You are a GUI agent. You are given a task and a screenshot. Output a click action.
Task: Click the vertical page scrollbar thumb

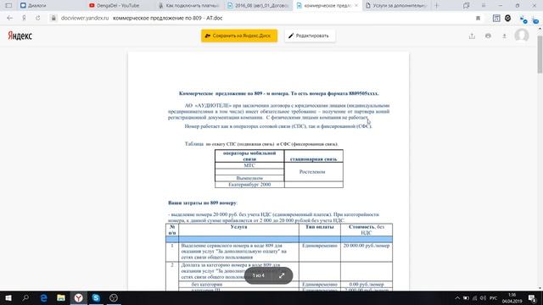tap(540, 53)
